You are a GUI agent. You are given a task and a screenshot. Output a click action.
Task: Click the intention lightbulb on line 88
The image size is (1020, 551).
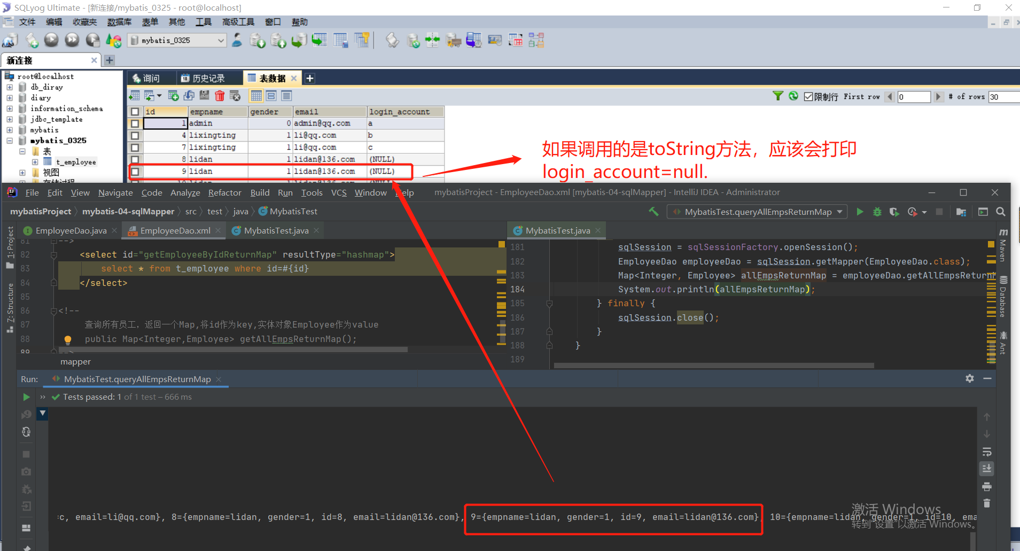pyautogui.click(x=68, y=339)
